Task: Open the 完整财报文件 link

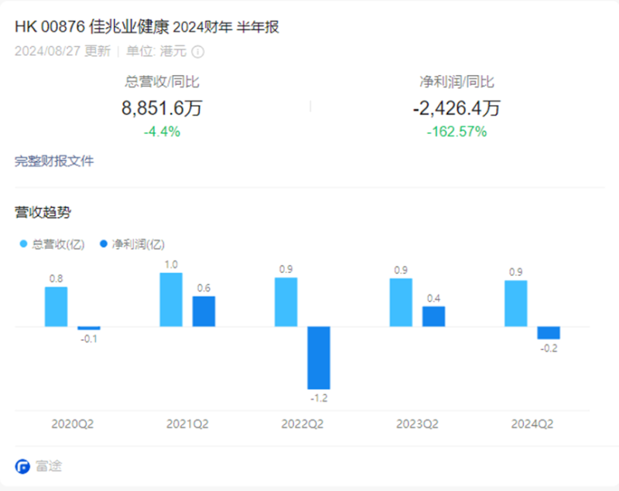Action: coord(54,161)
